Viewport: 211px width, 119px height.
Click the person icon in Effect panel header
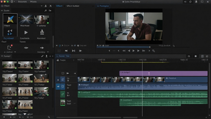click(46, 6)
